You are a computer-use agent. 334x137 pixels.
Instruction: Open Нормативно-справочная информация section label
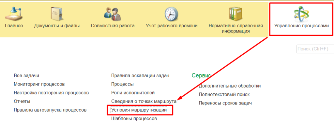235,28
